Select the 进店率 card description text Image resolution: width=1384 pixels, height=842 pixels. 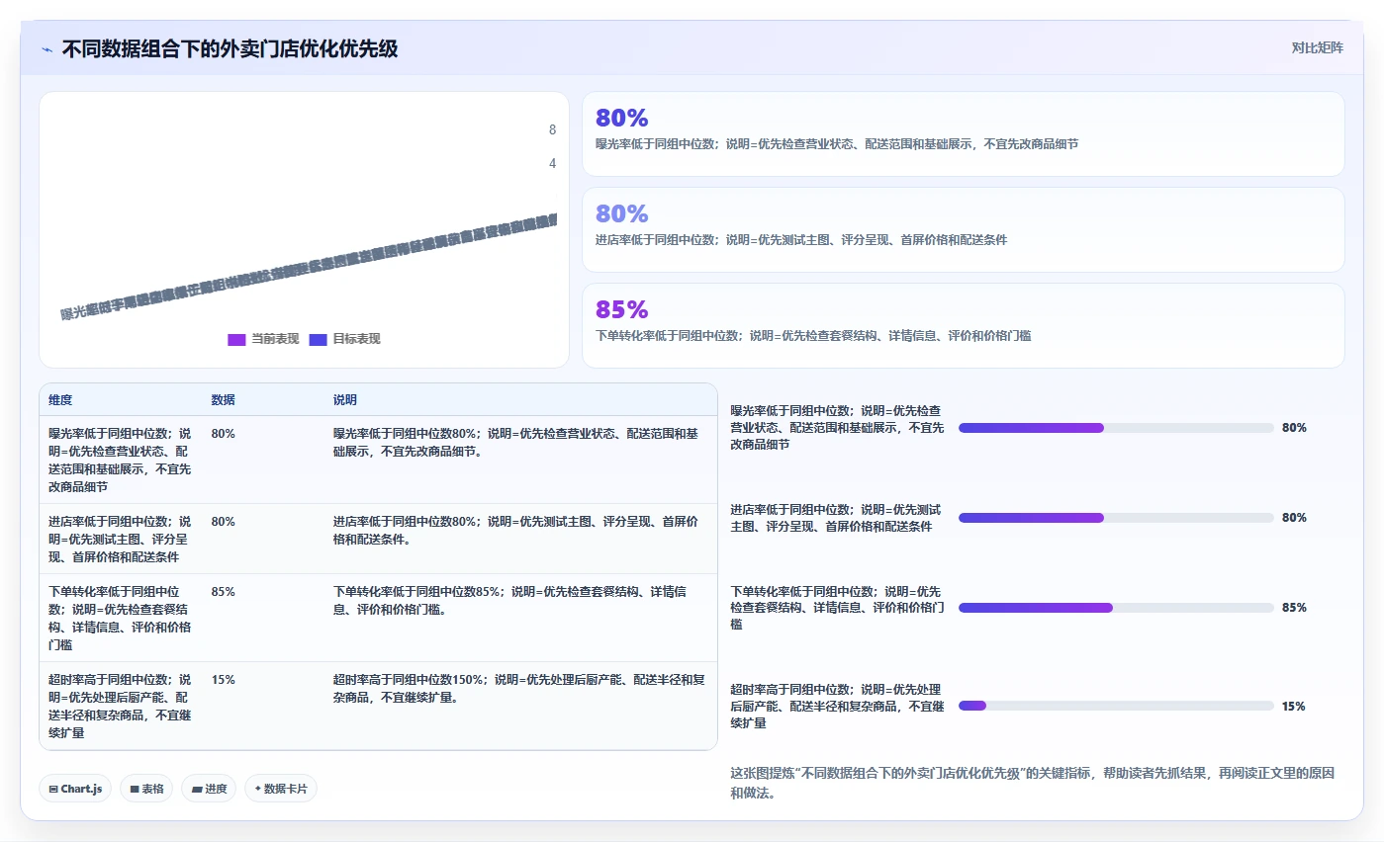pyautogui.click(x=801, y=240)
